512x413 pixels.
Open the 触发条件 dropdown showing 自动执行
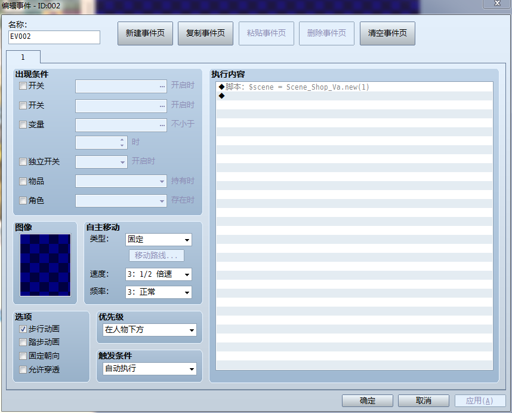150,369
